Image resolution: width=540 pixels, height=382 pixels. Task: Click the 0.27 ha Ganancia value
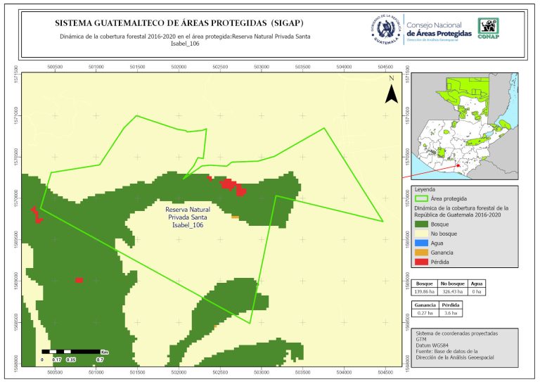(425, 313)
